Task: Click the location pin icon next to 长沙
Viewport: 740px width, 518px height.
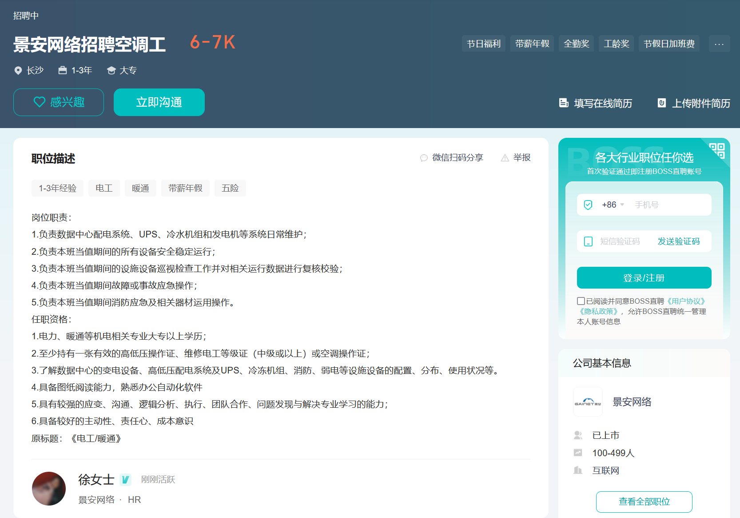Action: (18, 70)
